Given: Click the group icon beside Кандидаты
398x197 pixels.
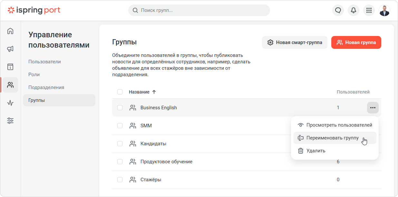Looking at the screenshot, I should click(133, 144).
